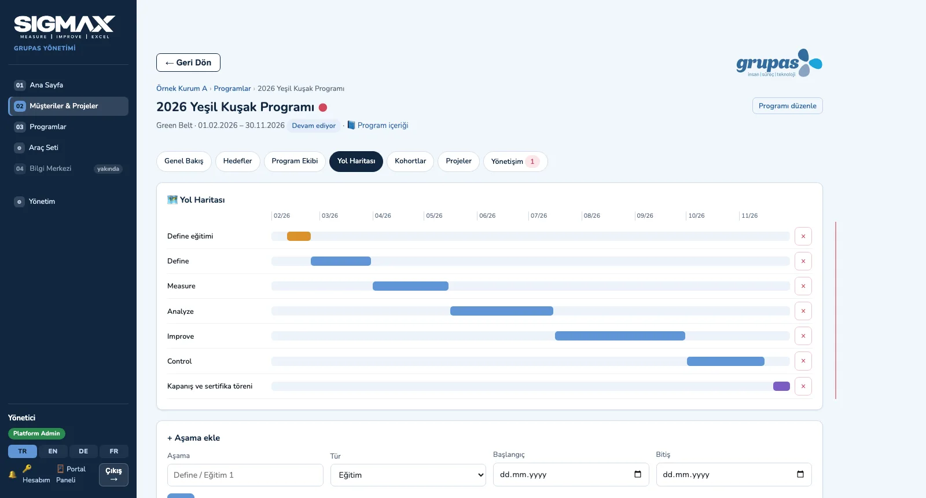Log out with the Çıkış button
The height and width of the screenshot is (498, 926).
113,475
